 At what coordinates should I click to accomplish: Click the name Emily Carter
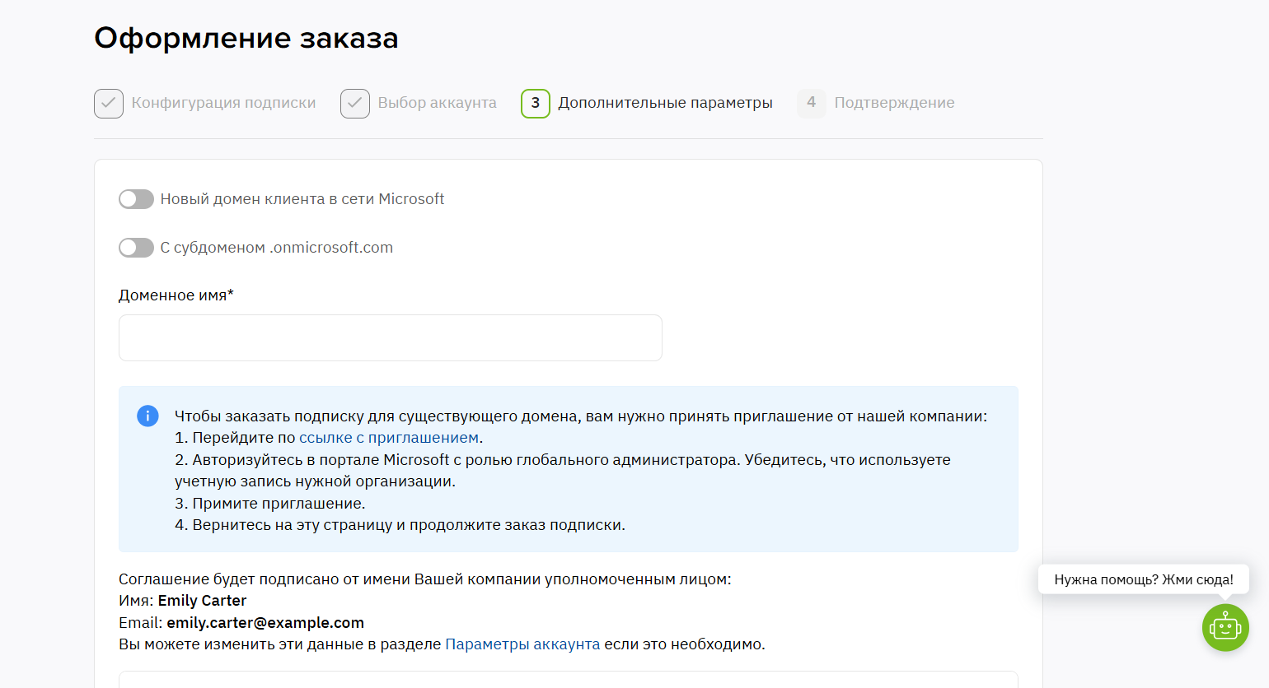pyautogui.click(x=202, y=601)
